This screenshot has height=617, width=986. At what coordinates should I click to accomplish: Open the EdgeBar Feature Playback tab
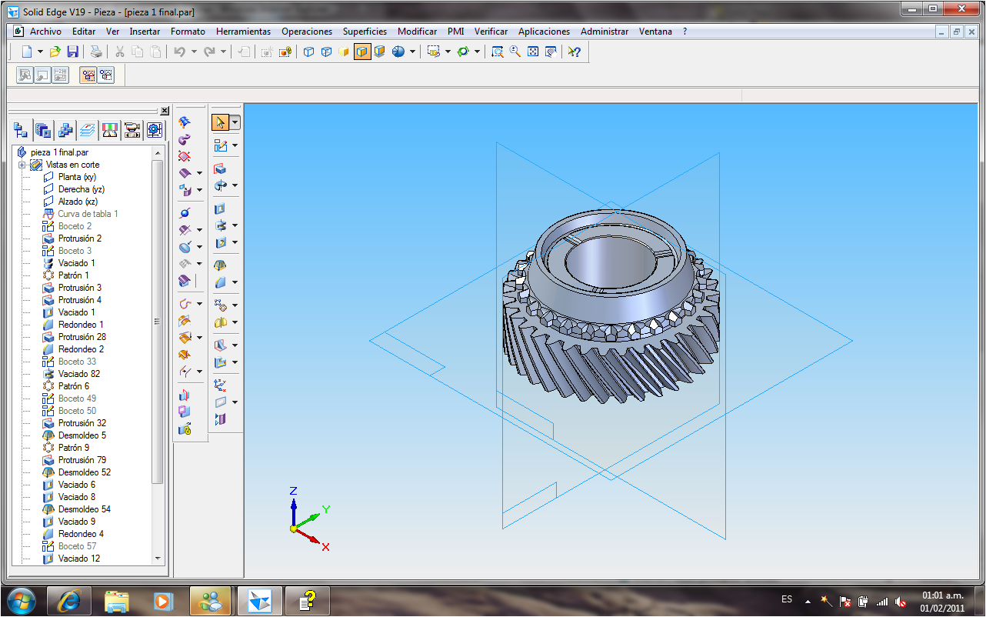click(133, 130)
